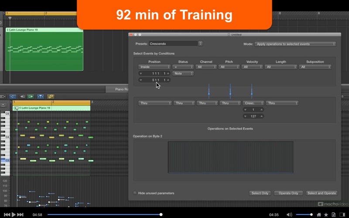This screenshot has width=349, height=218.
Task: Open the Position condition dropdown set to Inside
Action: pos(154,67)
